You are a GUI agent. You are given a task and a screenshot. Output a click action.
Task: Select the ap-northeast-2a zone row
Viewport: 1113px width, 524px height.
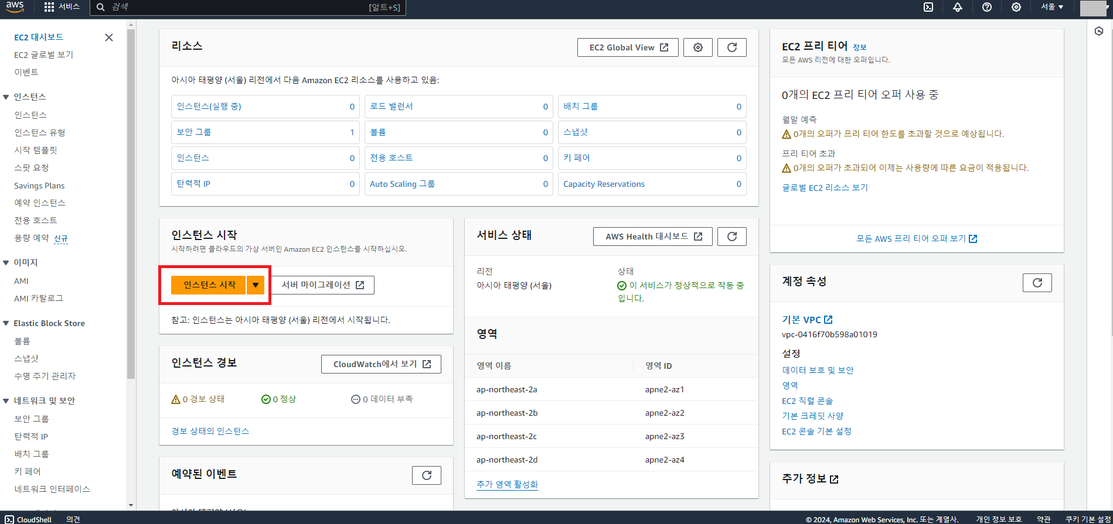point(611,389)
